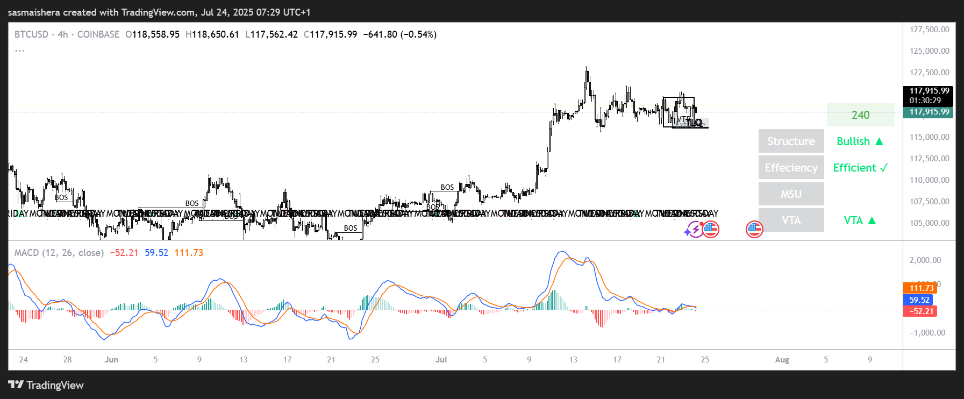964x399 pixels.
Task: Click the Efficient checkmark status
Action: [860, 168]
